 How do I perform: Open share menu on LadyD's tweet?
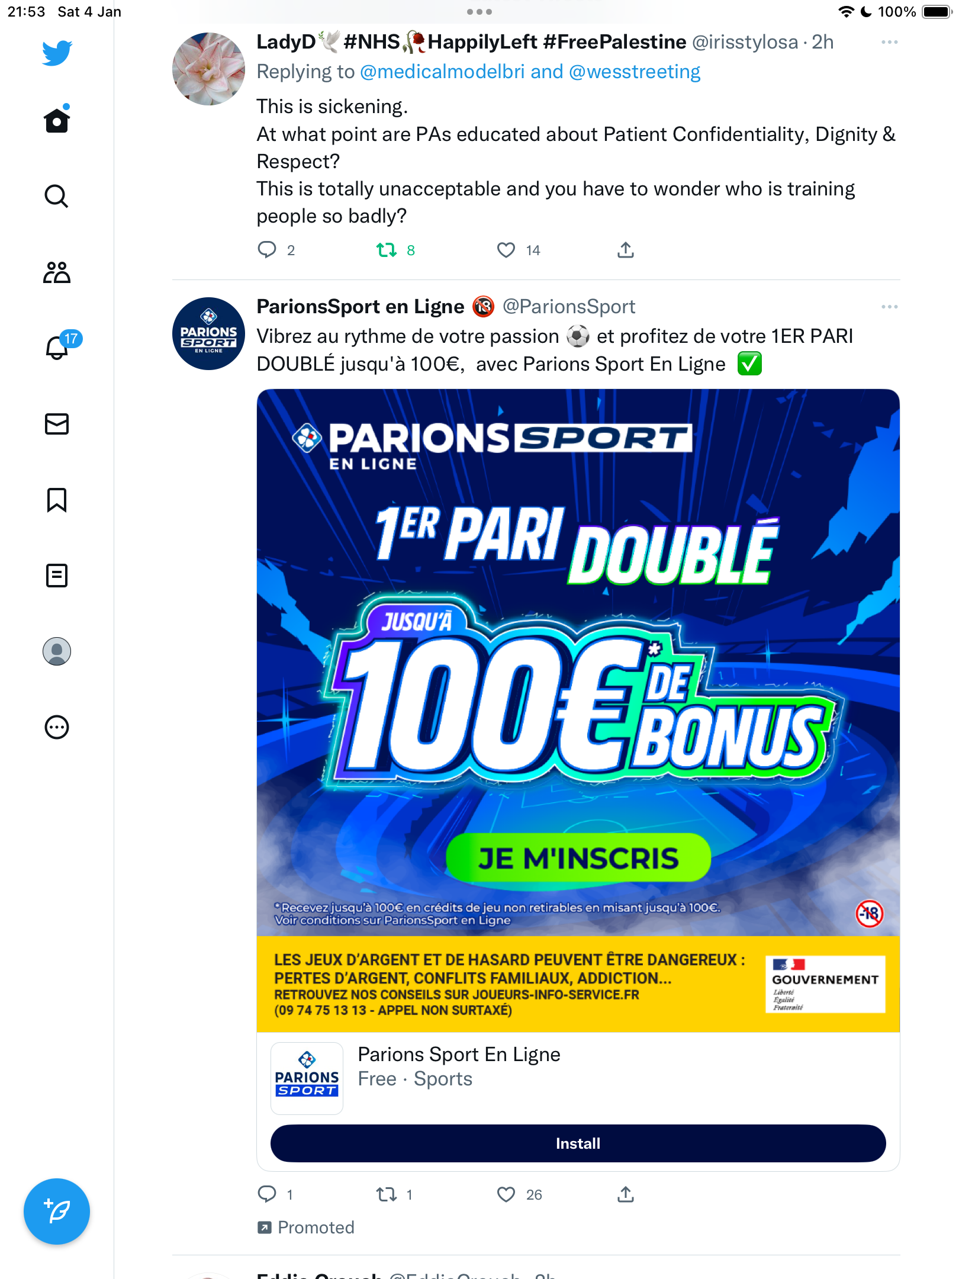(626, 250)
